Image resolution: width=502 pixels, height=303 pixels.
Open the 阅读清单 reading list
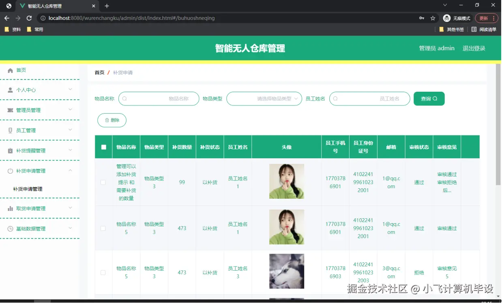coord(484,30)
